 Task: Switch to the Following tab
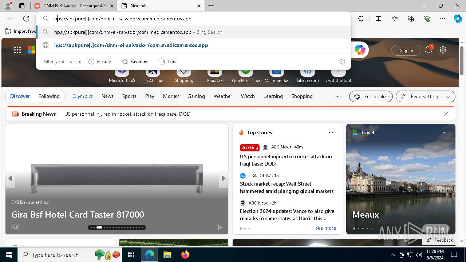click(49, 96)
